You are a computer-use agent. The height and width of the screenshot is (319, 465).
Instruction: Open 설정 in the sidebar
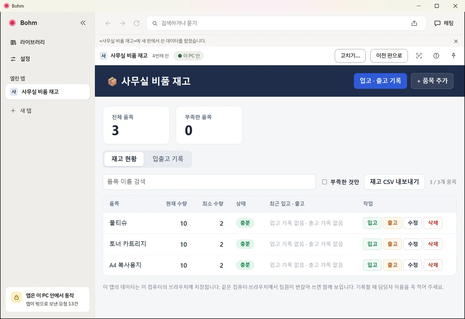coord(48,59)
